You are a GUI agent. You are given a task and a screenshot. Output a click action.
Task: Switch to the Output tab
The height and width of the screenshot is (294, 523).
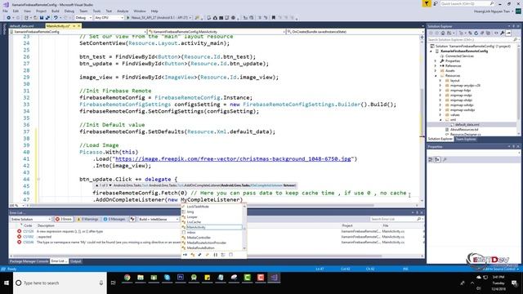76,261
